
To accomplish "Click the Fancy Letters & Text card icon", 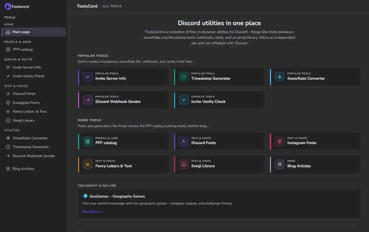I will click(88, 164).
